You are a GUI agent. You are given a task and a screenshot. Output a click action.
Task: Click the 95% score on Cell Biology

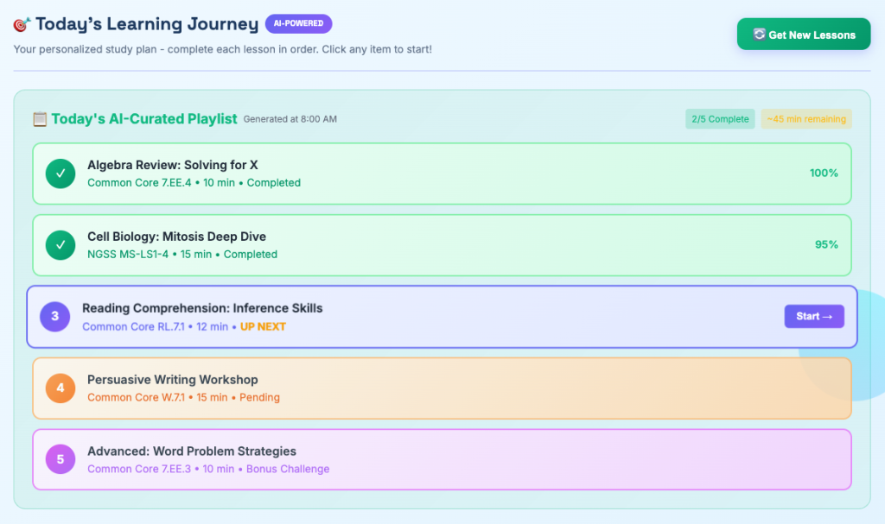coord(825,245)
